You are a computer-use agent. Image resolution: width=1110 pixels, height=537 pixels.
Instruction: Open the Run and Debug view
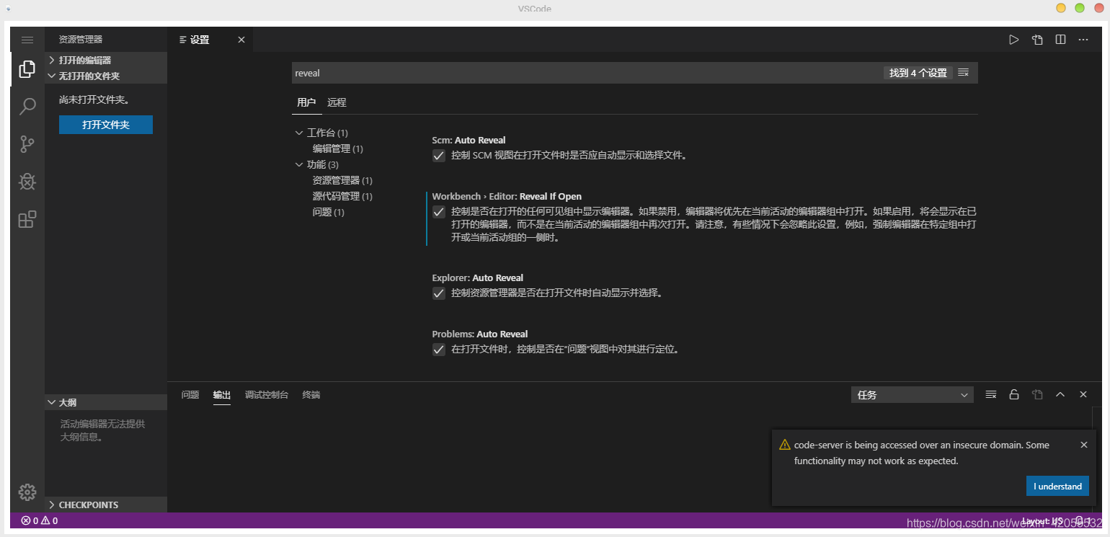point(27,182)
